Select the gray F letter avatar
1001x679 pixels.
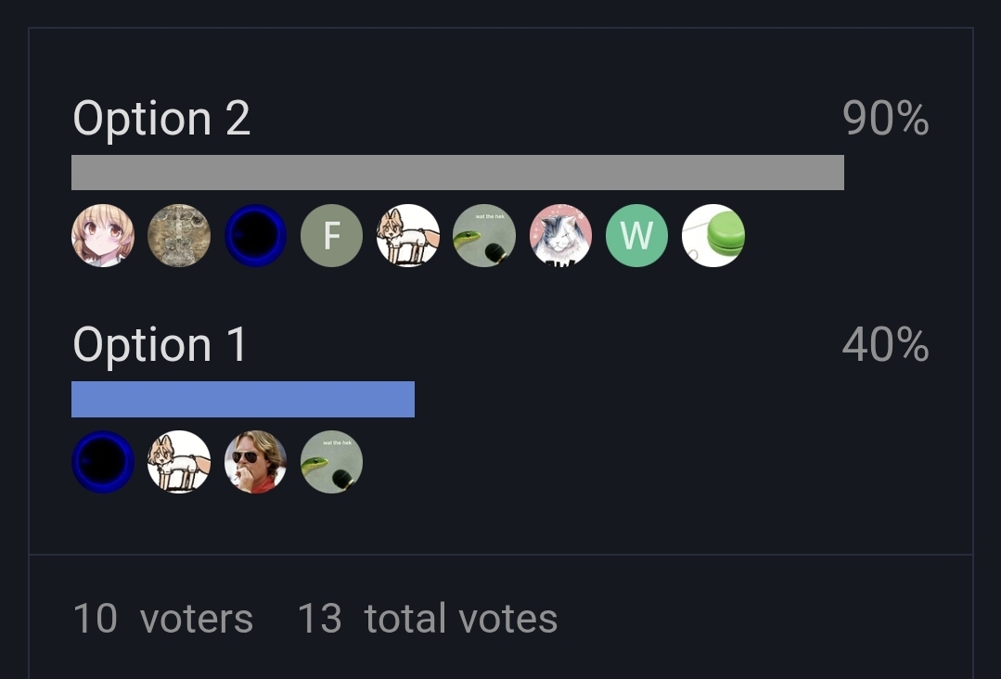tap(331, 236)
